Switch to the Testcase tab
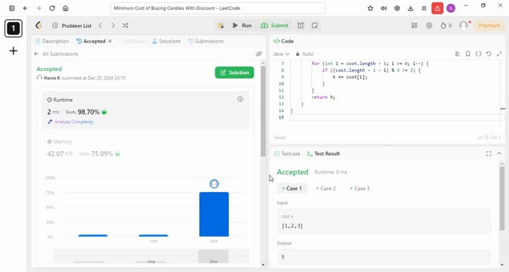 pos(287,153)
